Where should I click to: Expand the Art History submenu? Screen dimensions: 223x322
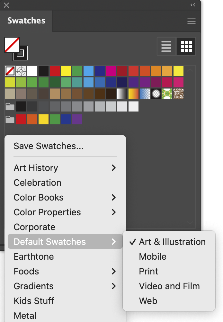coord(65,168)
